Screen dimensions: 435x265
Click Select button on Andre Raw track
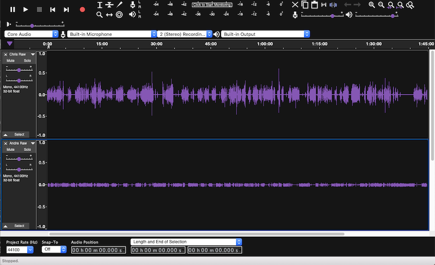click(19, 226)
